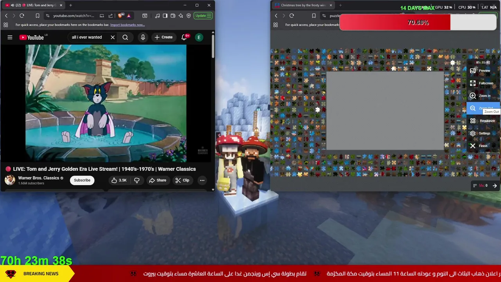Screen dimensions: 501x282
Task: Click the youtube.com address bar
Action: pos(74,16)
